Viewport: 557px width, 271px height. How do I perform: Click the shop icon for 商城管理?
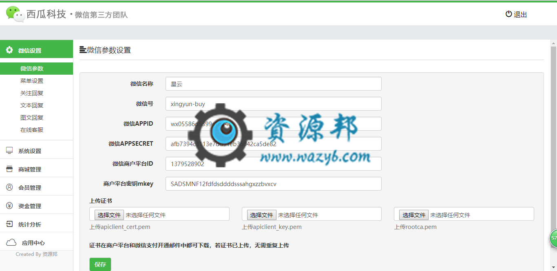pos(9,169)
